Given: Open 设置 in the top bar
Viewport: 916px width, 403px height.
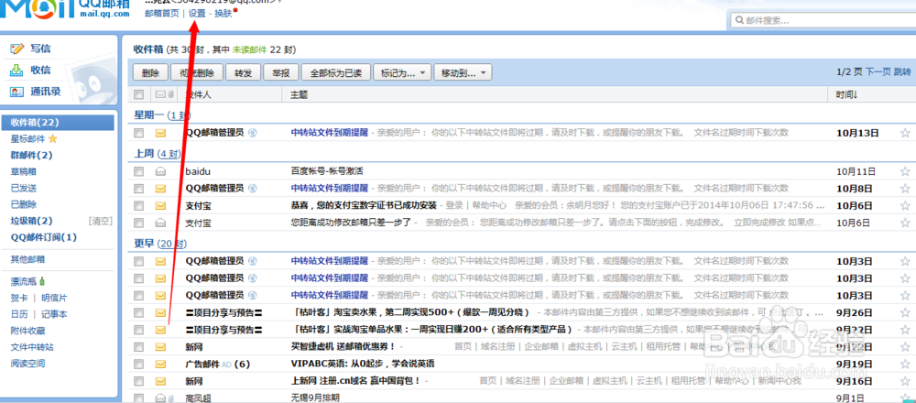Looking at the screenshot, I should coord(197,13).
